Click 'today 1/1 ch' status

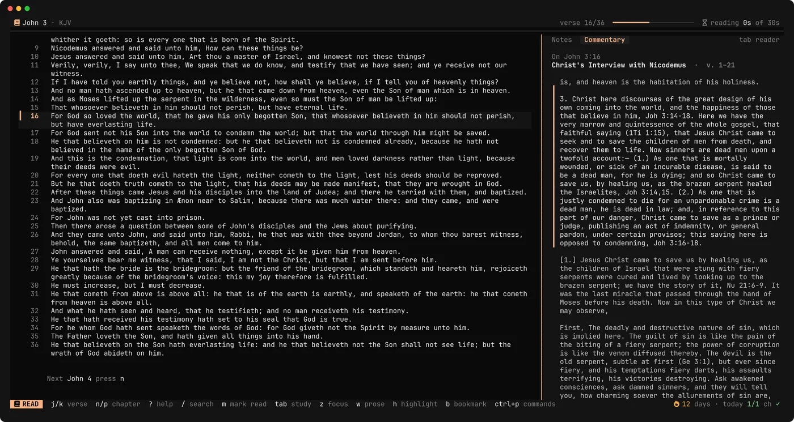point(747,404)
